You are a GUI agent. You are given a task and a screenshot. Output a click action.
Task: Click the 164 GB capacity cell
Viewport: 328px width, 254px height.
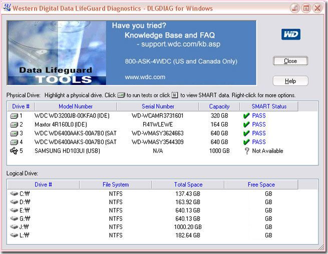coord(219,124)
